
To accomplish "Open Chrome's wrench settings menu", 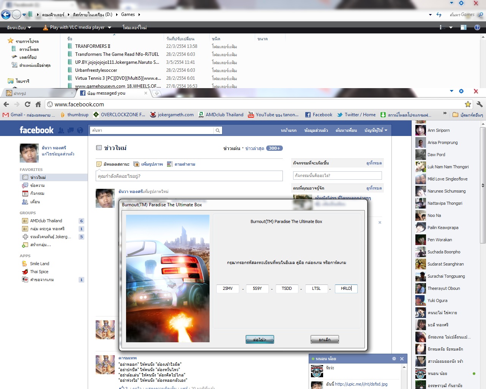I will pos(479,104).
